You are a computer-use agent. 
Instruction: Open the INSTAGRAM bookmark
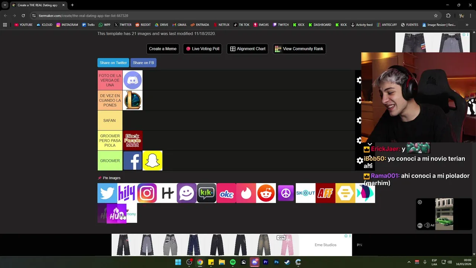tap(67, 25)
